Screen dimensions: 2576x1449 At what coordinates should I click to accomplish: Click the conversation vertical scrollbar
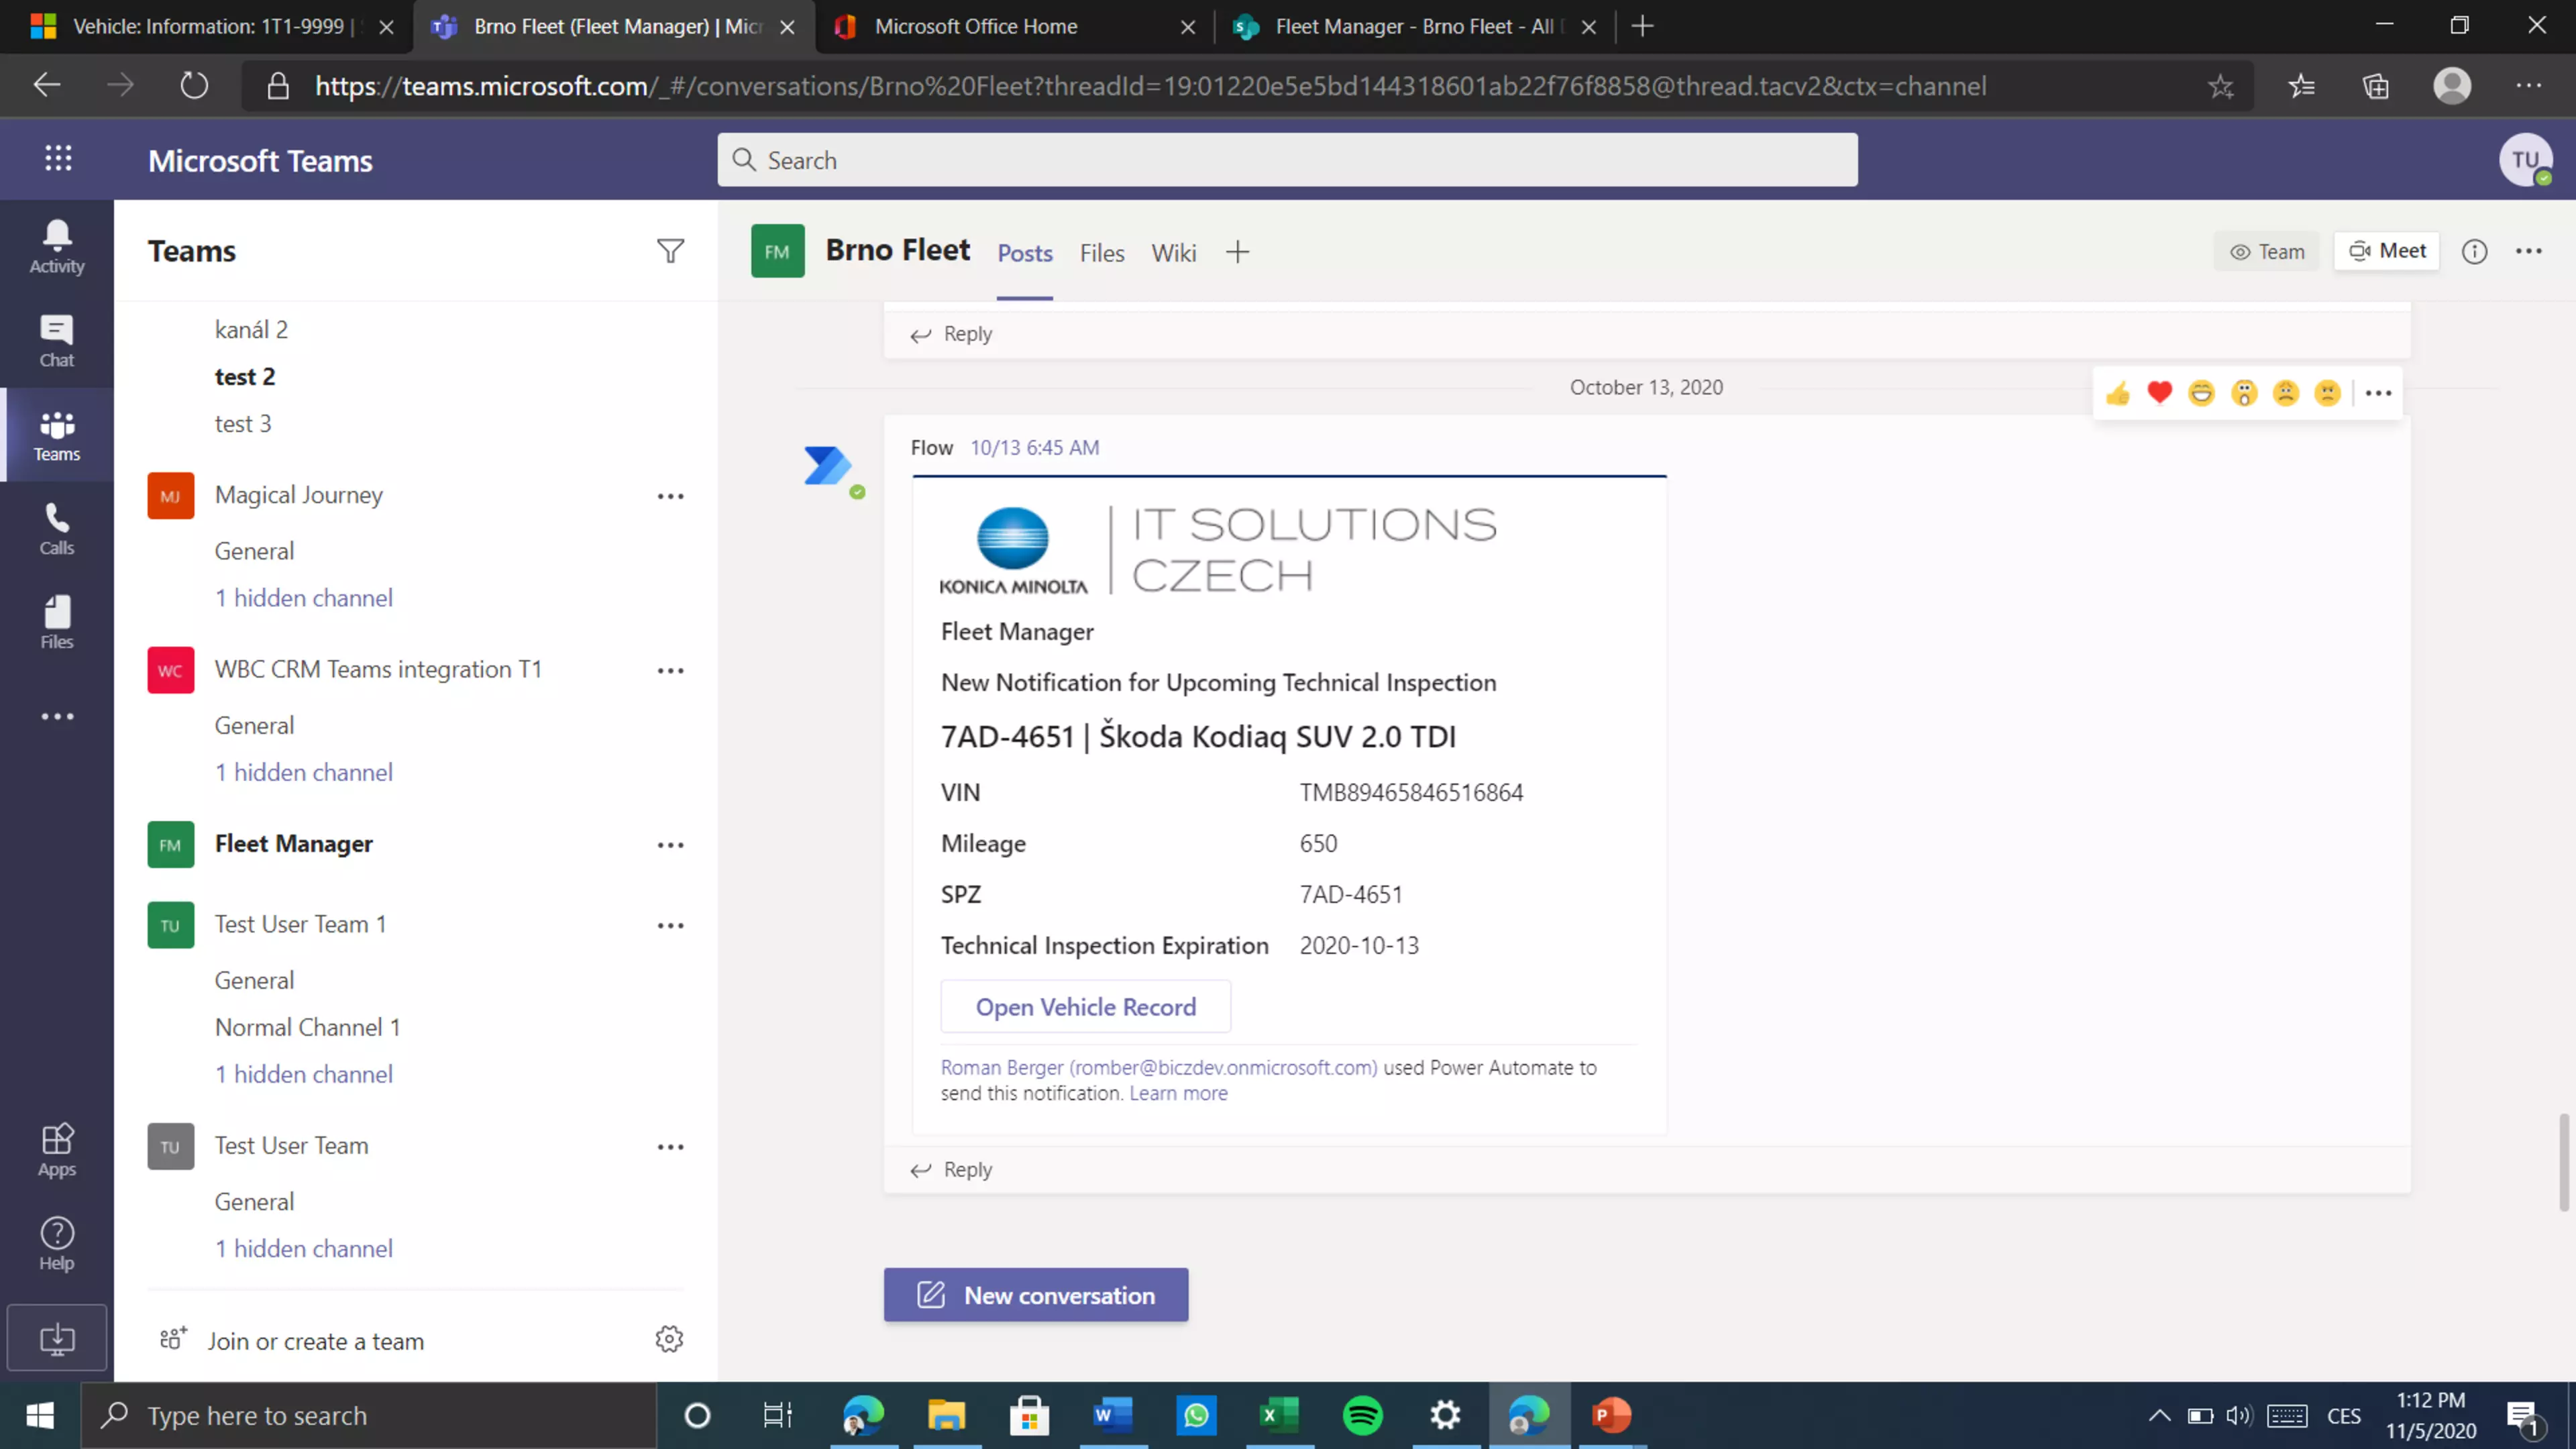(x=2563, y=1162)
